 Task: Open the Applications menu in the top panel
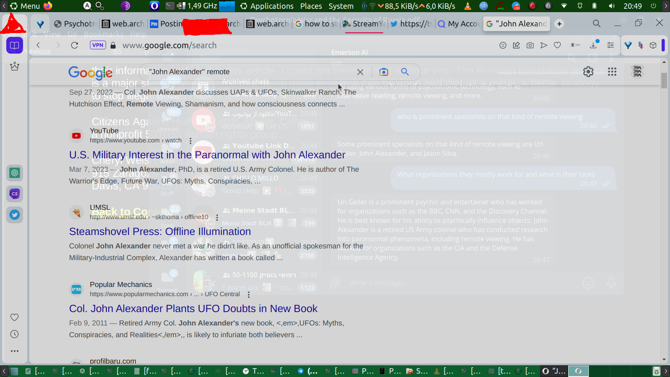267,6
